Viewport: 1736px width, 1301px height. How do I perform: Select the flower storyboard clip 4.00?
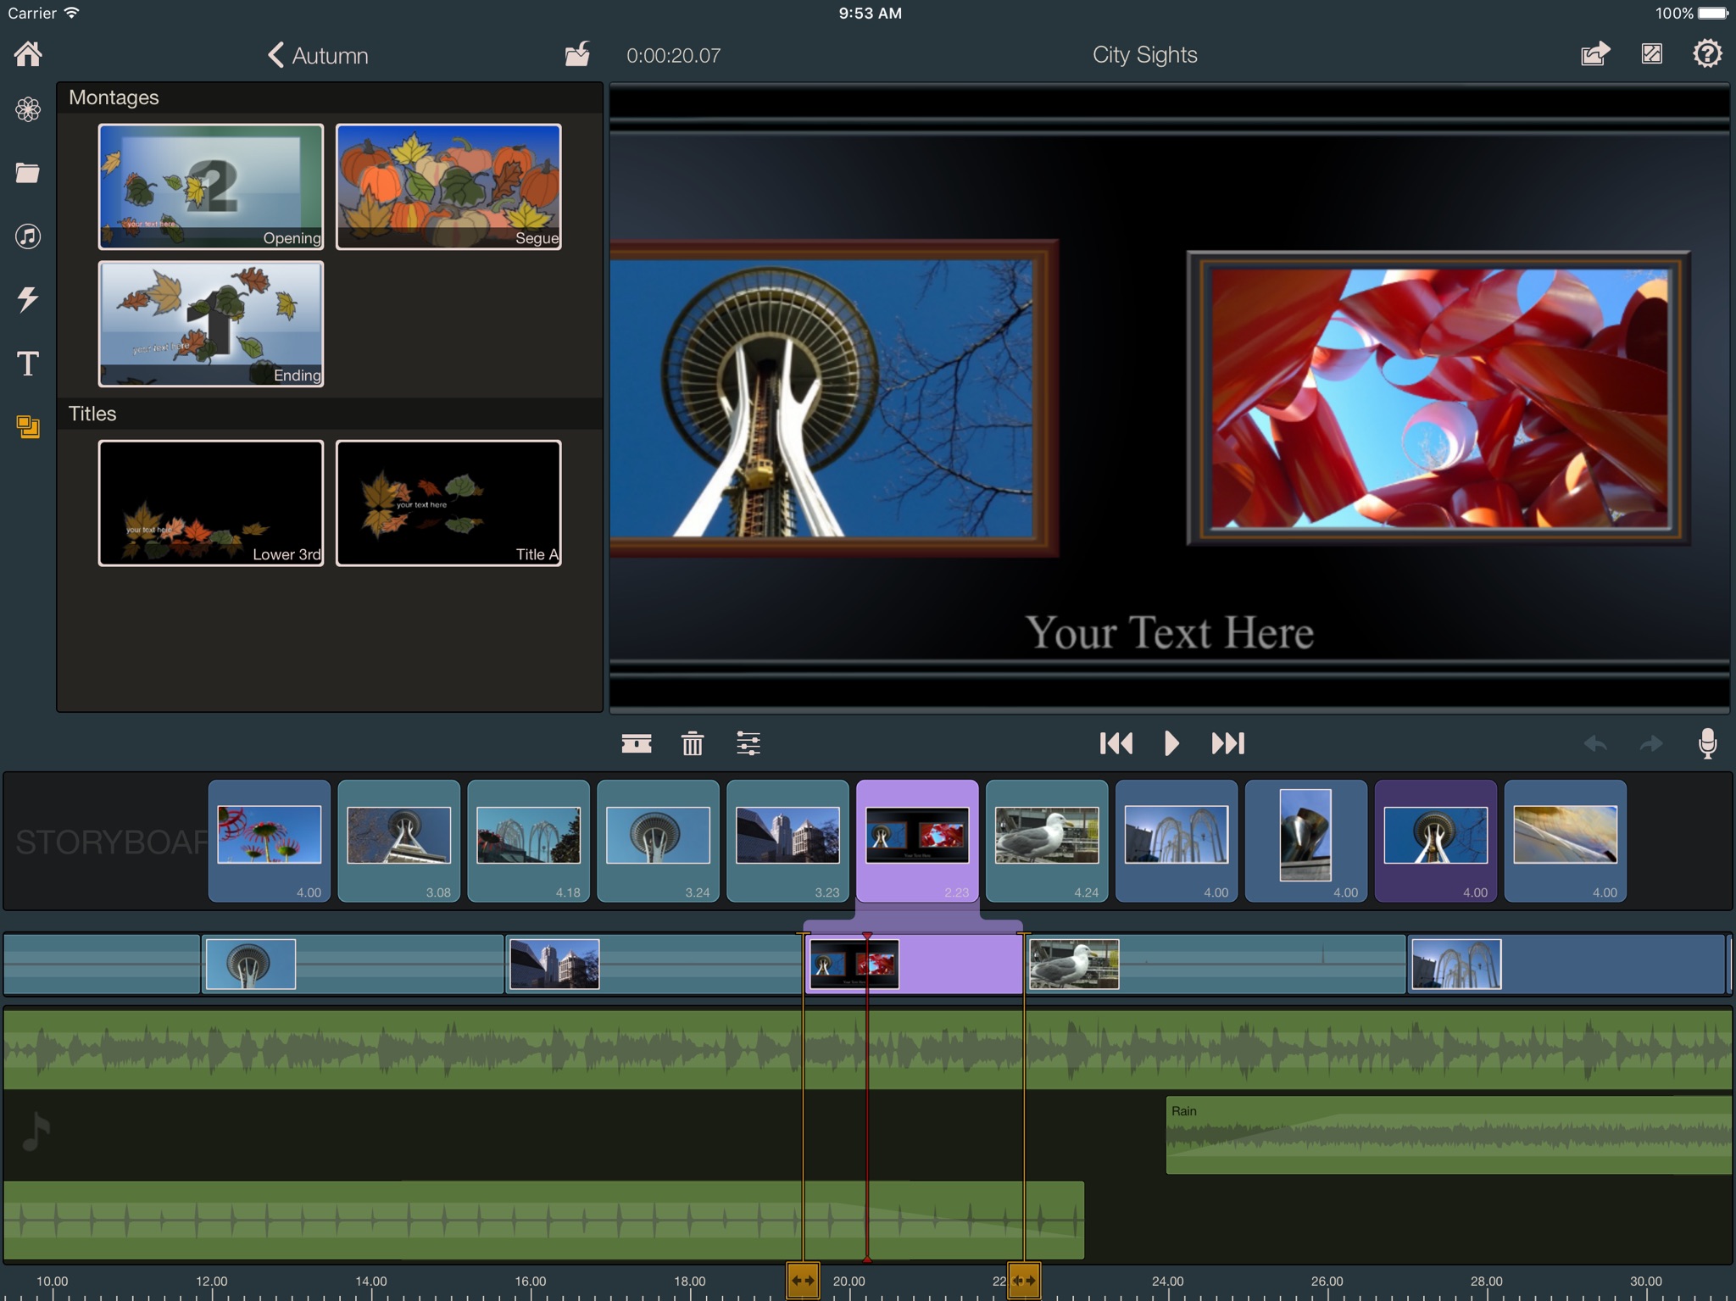click(270, 841)
